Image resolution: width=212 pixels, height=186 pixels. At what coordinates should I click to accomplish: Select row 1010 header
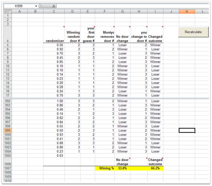tap(8, 181)
